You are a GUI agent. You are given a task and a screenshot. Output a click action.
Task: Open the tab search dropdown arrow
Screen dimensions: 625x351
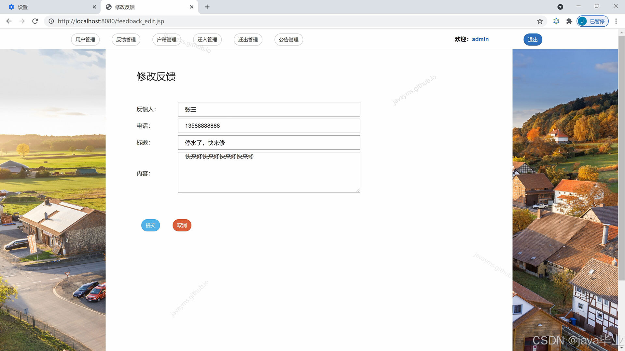tap(560, 7)
